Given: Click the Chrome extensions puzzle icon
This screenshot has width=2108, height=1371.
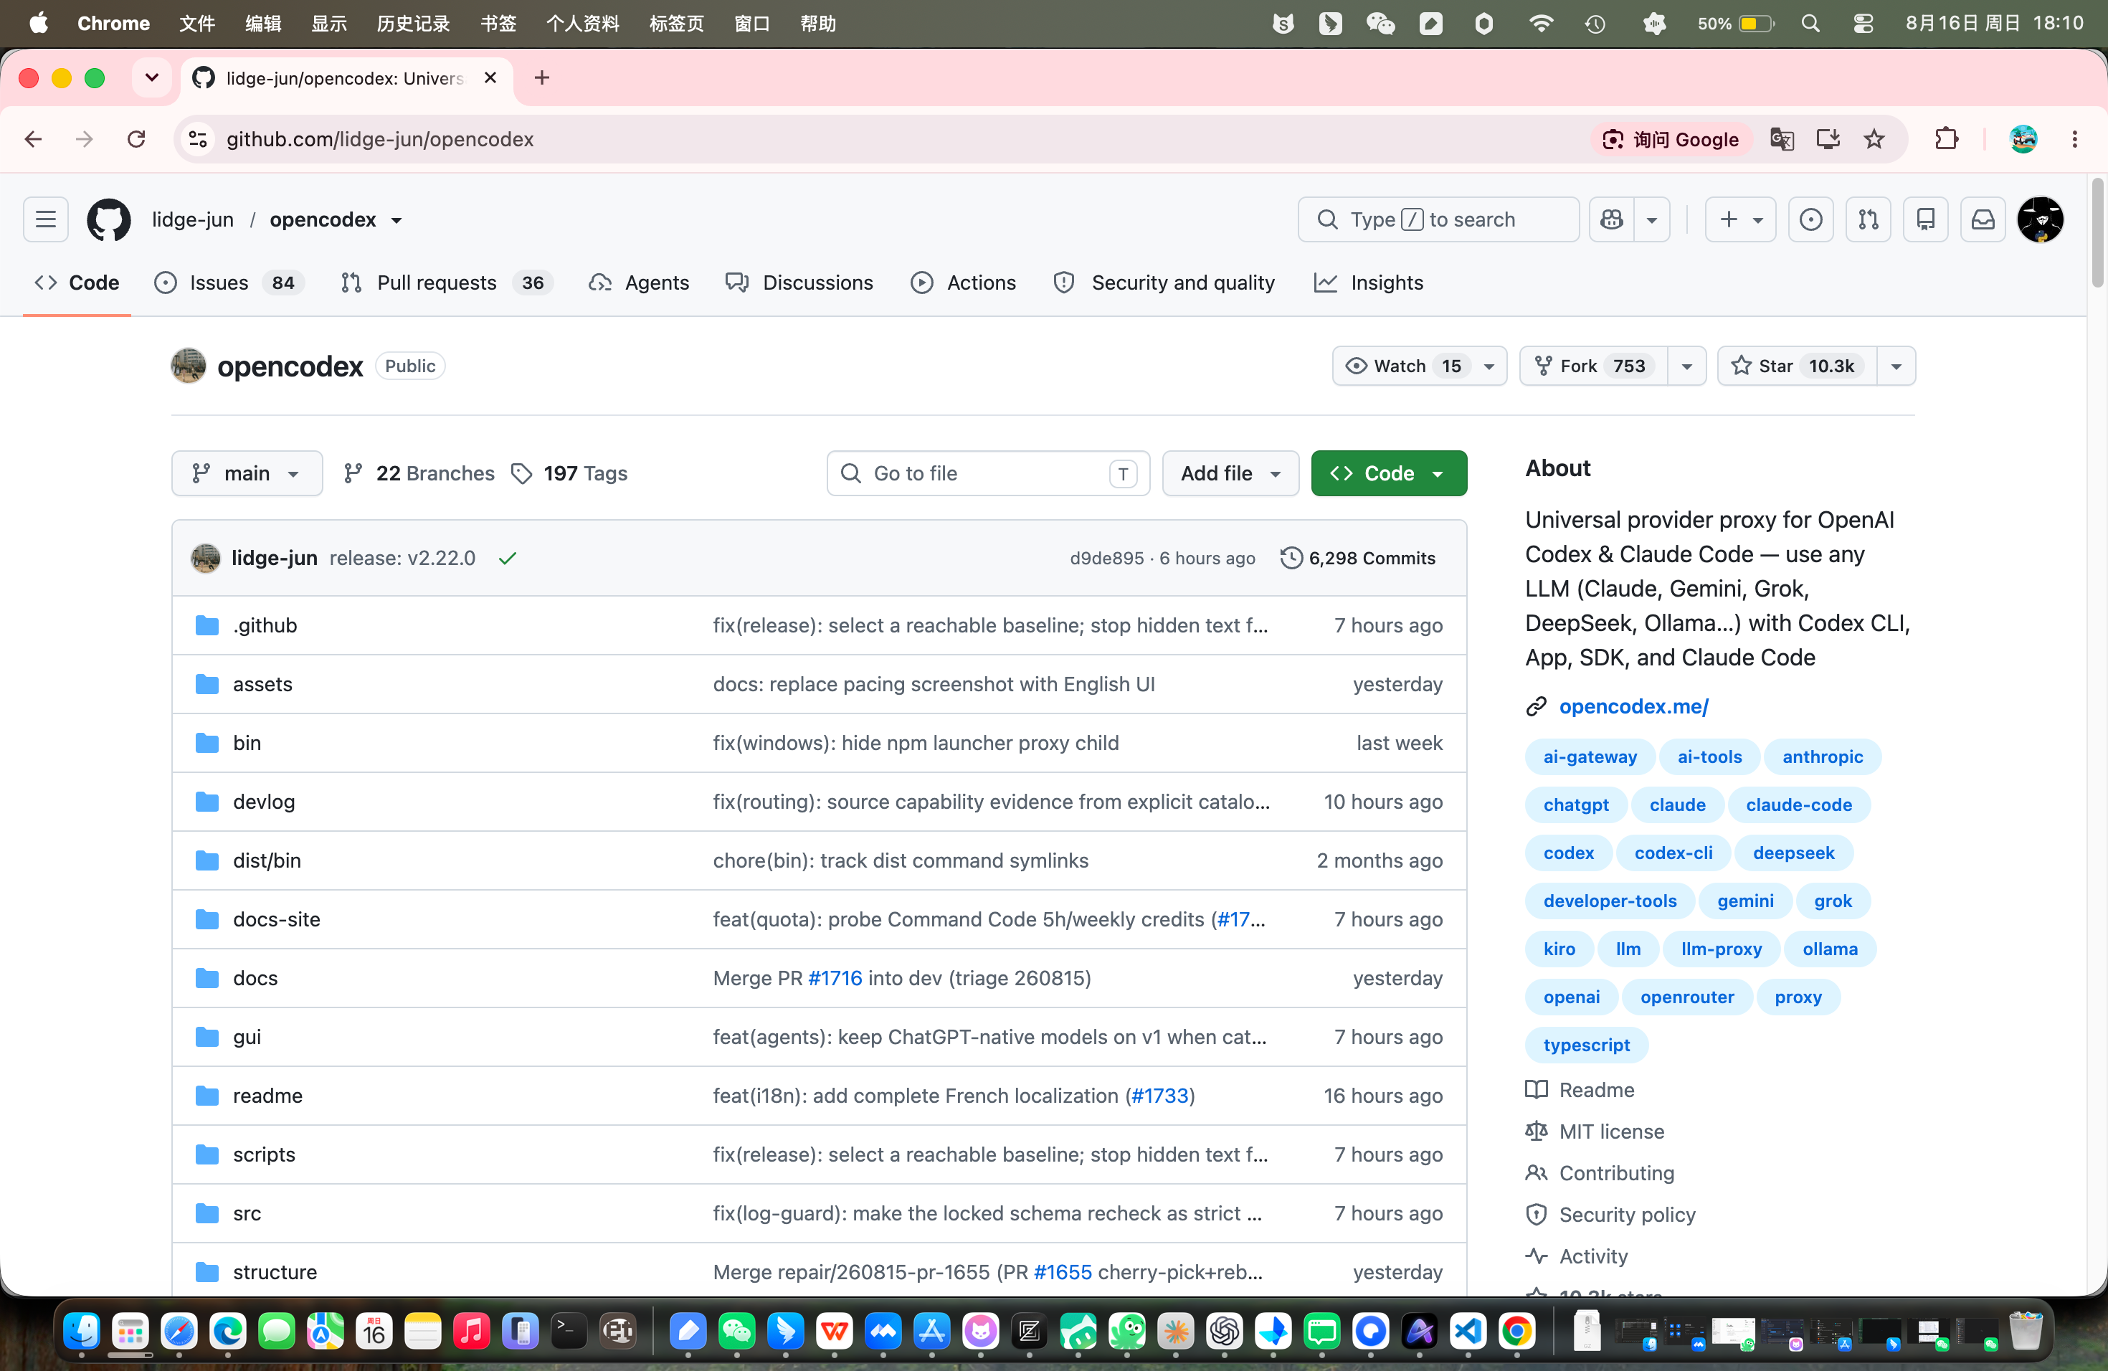Looking at the screenshot, I should 1946,139.
